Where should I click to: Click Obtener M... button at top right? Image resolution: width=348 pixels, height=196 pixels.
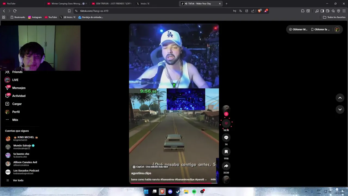[298, 29]
